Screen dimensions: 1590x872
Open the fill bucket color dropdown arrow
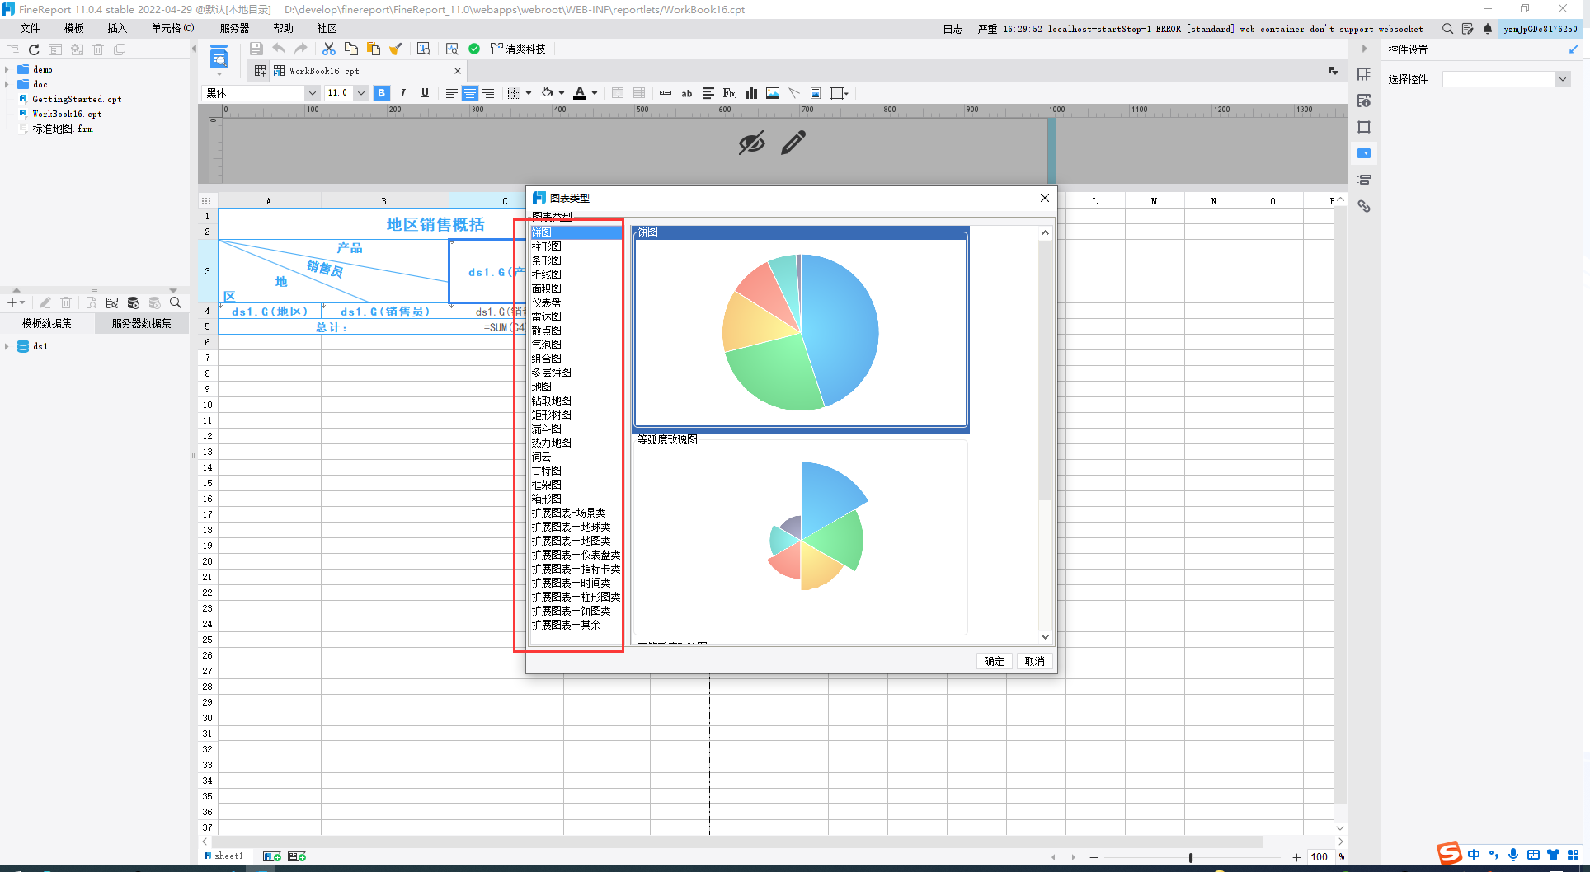(x=562, y=93)
